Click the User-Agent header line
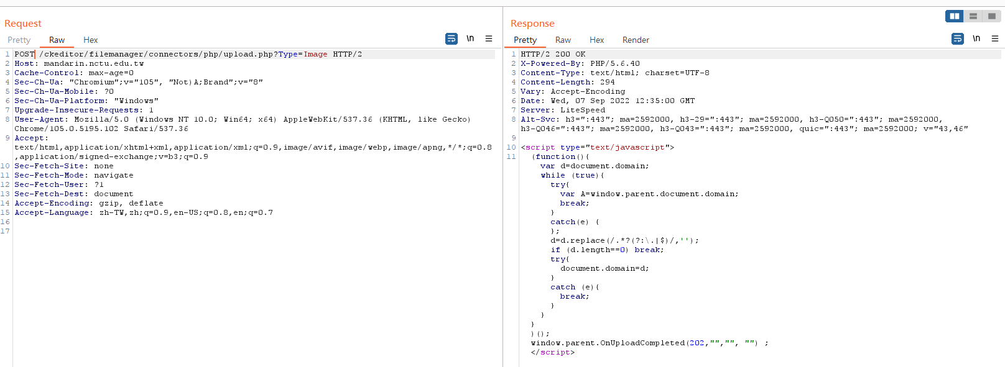This screenshot has height=367, width=1005. point(243,124)
